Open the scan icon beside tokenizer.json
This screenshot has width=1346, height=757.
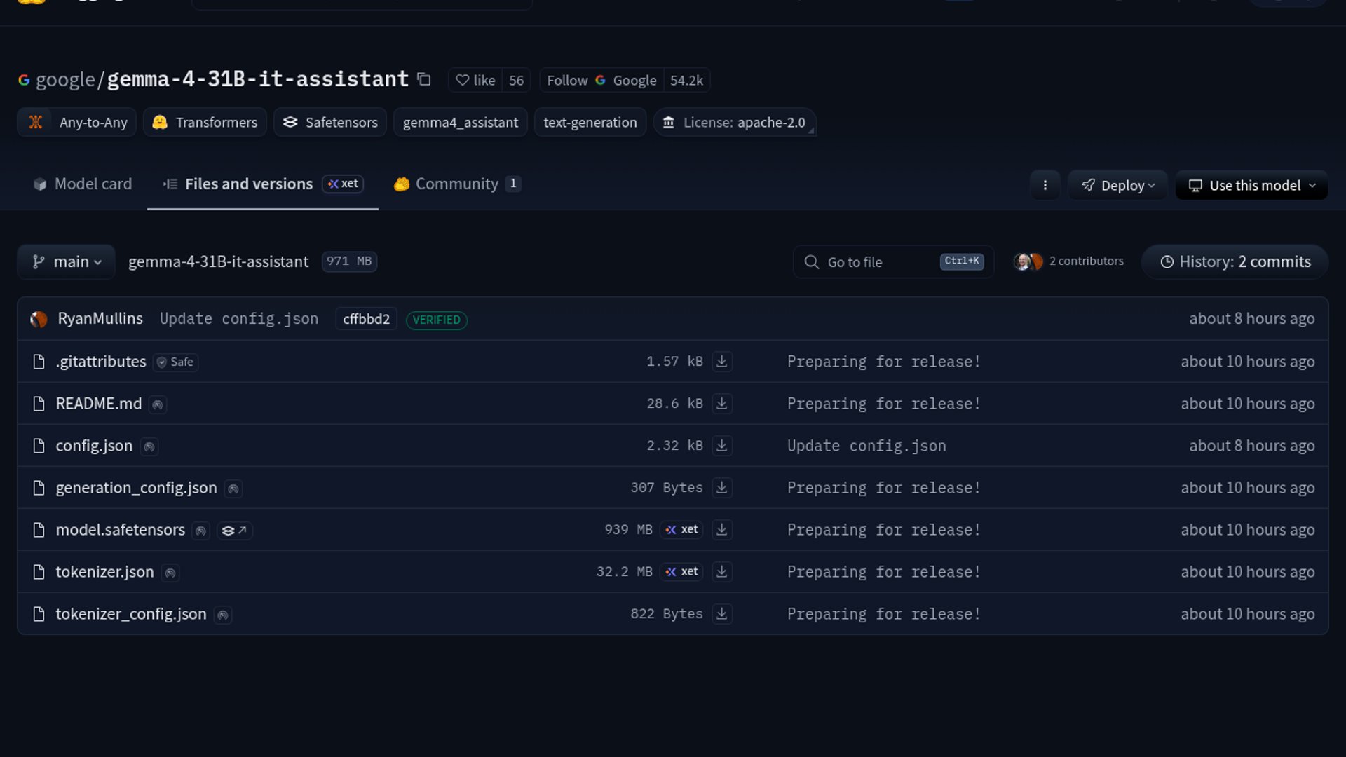(x=170, y=573)
